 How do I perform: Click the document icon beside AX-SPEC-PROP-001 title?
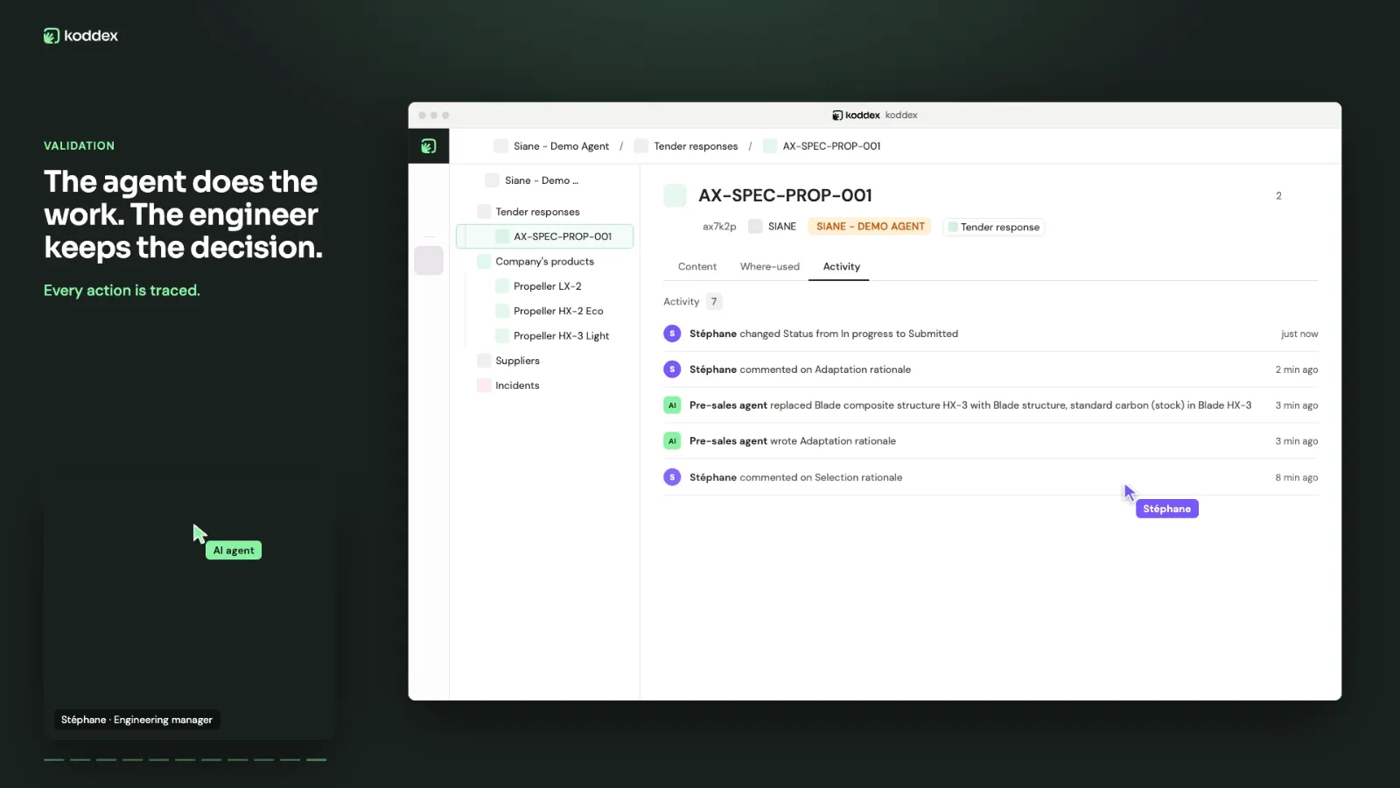pos(675,195)
